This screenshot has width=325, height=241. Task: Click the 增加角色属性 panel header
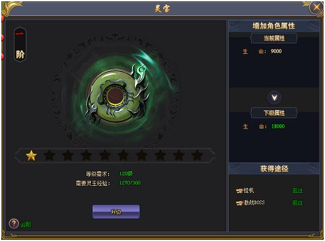pyautogui.click(x=274, y=26)
